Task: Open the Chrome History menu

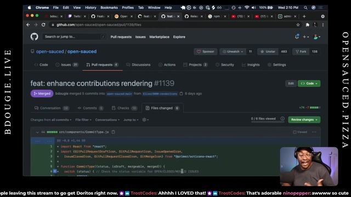Action: point(90,8)
